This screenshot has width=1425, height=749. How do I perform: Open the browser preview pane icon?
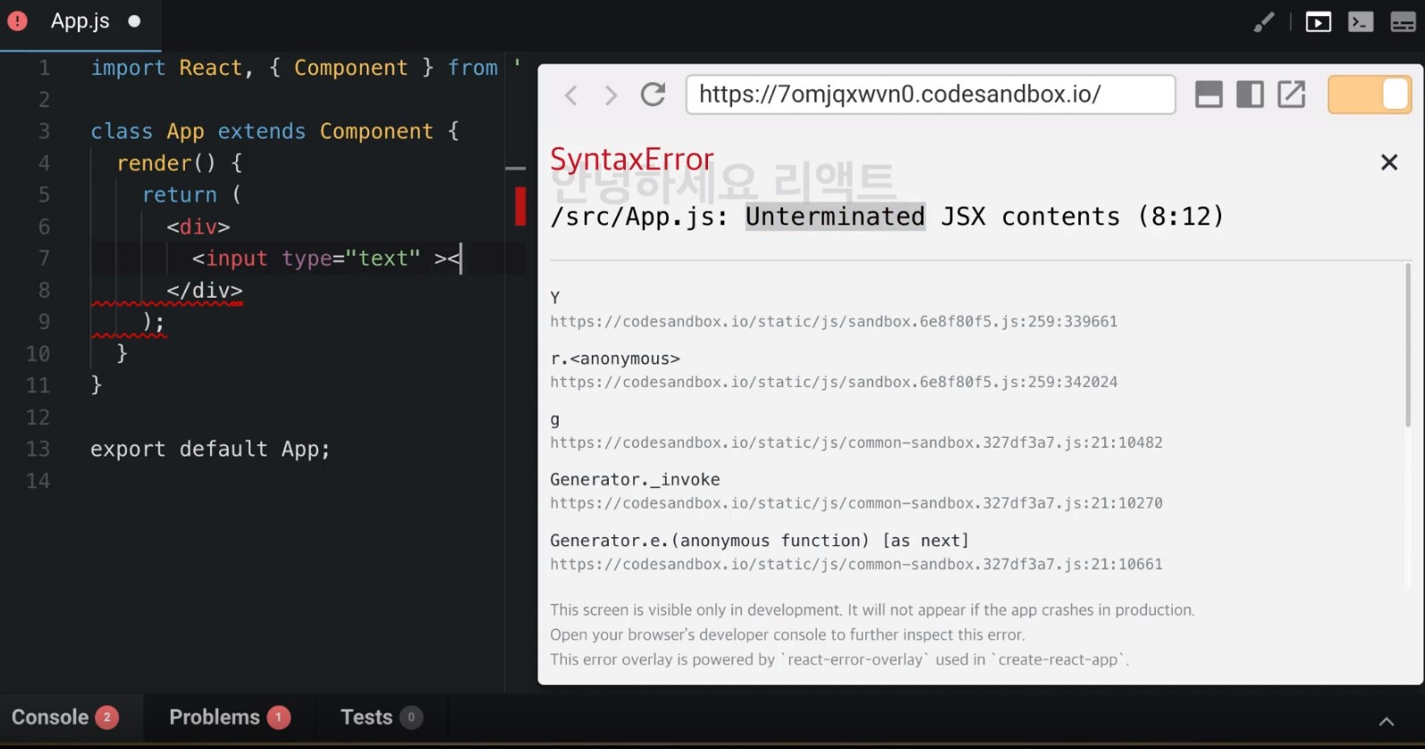[1318, 22]
